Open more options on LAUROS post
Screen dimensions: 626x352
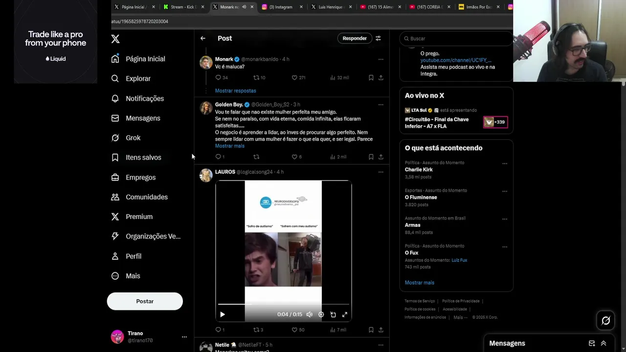click(381, 172)
